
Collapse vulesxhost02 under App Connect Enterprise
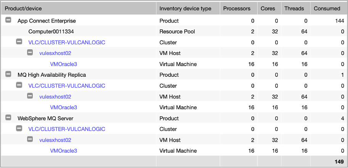(x=30, y=52)
